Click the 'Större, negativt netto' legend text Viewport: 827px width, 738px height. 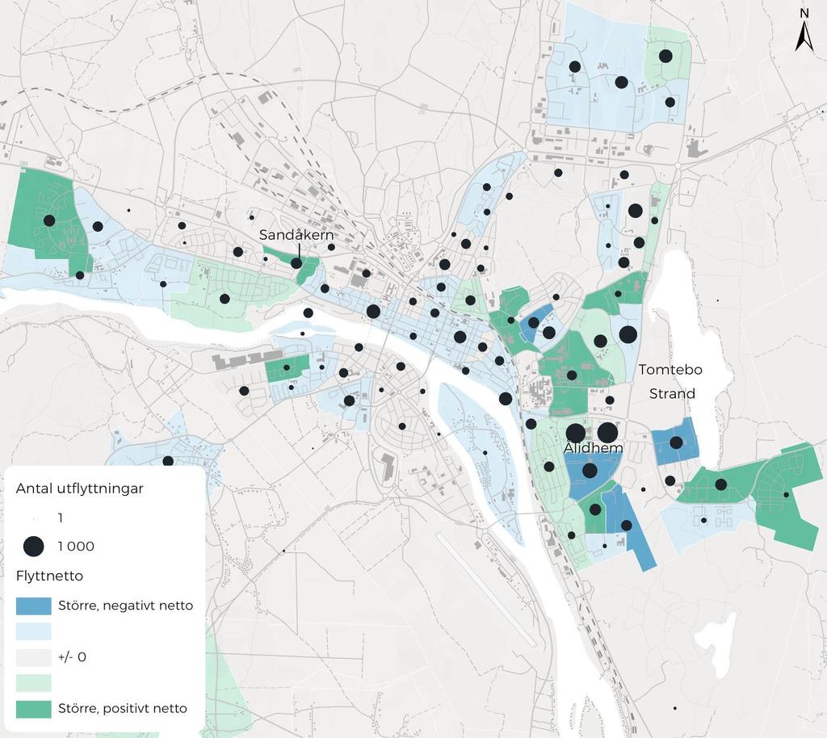tap(125, 606)
